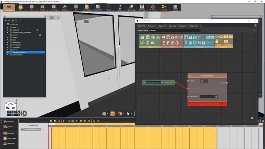Expand the Lights_off tree item
This screenshot has height=149, width=265.
tap(7, 30)
